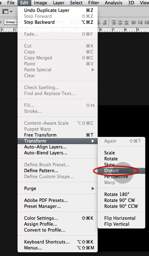Click the distribute top edges icon
149x256 pixels.
coord(114,22)
